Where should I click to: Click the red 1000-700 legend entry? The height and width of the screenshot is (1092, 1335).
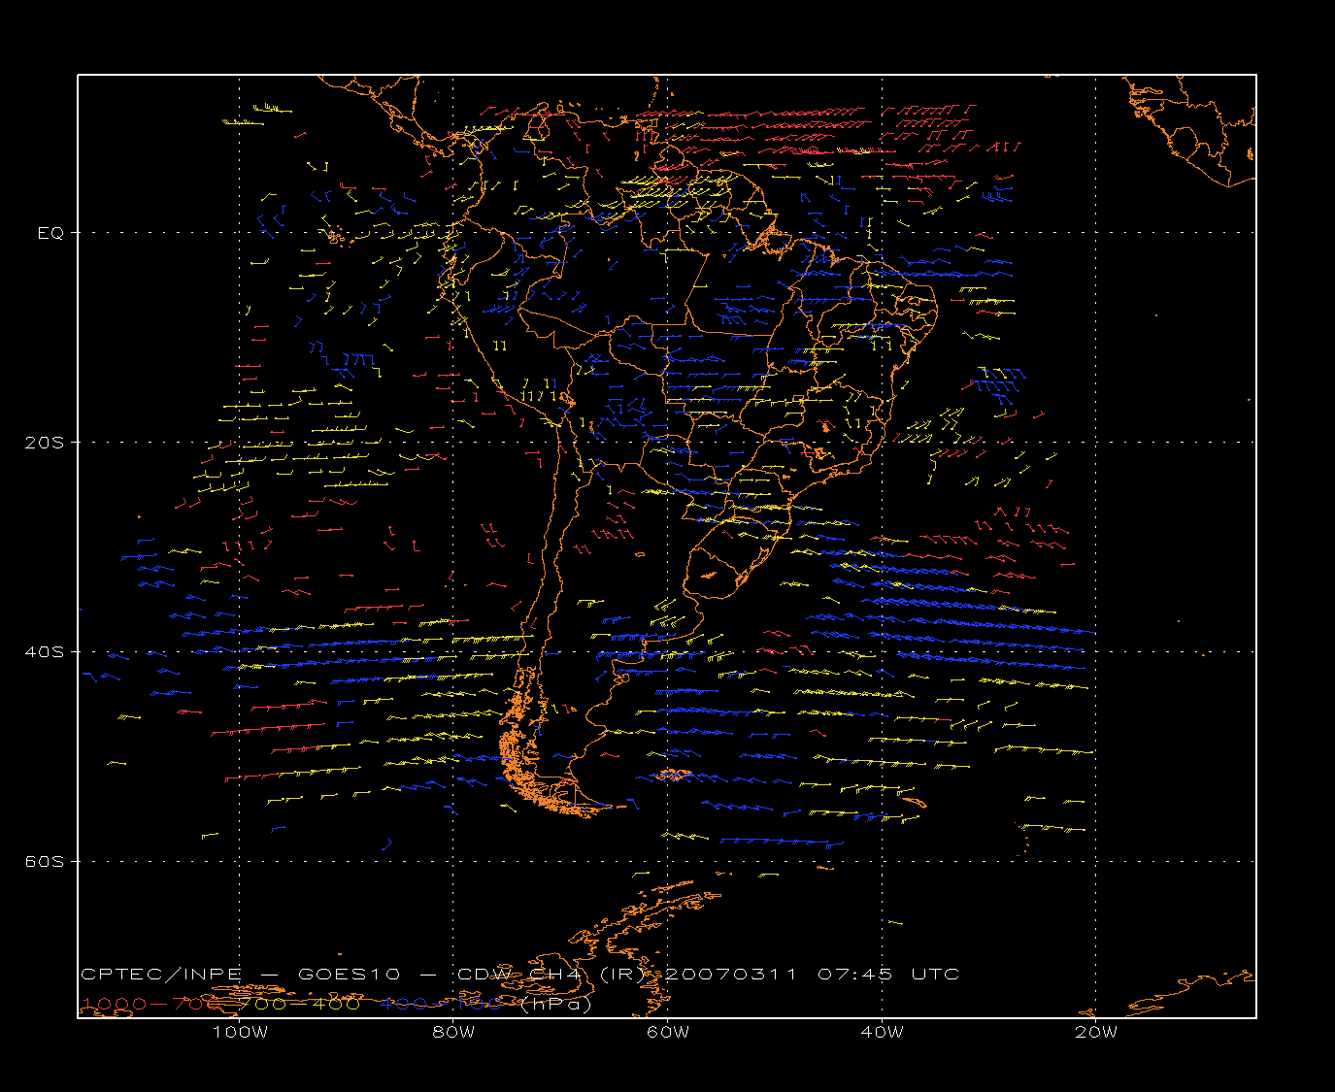152,1004
